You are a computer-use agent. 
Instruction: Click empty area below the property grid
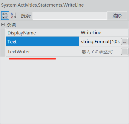point(64,90)
